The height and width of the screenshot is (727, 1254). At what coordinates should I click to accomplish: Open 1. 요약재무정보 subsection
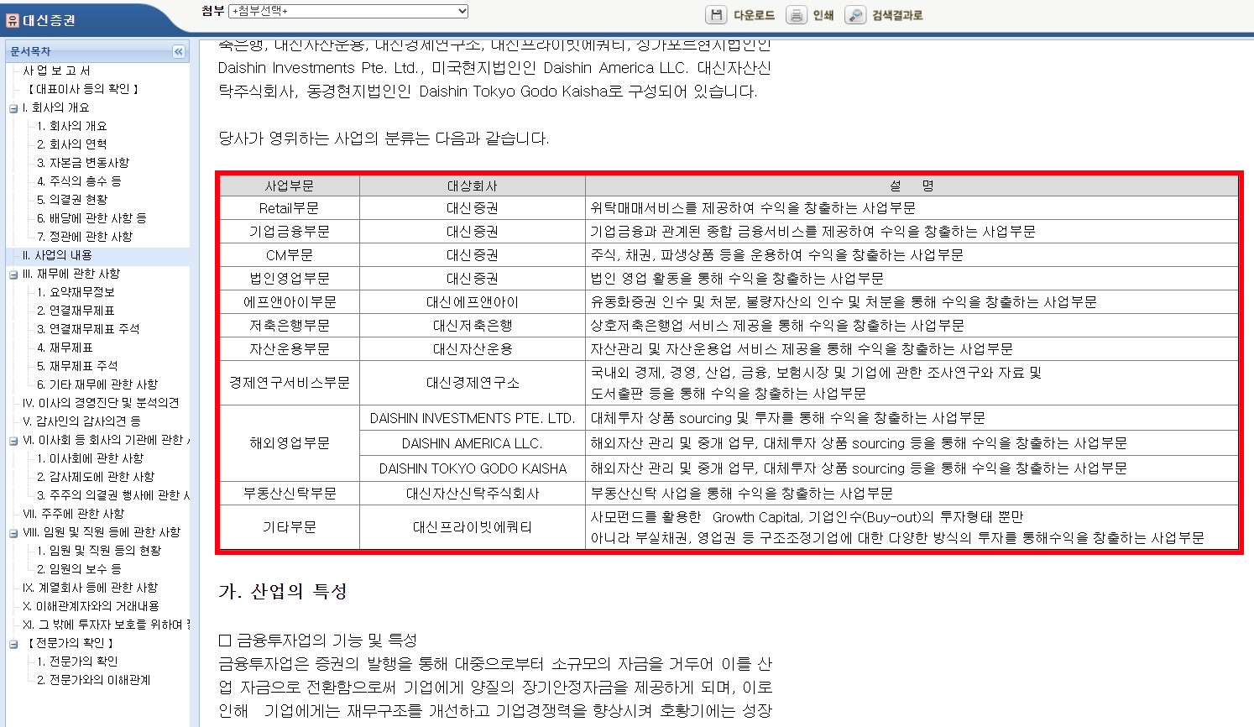(x=76, y=292)
